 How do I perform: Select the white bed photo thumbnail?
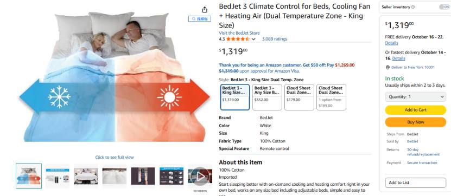[x=86, y=176]
